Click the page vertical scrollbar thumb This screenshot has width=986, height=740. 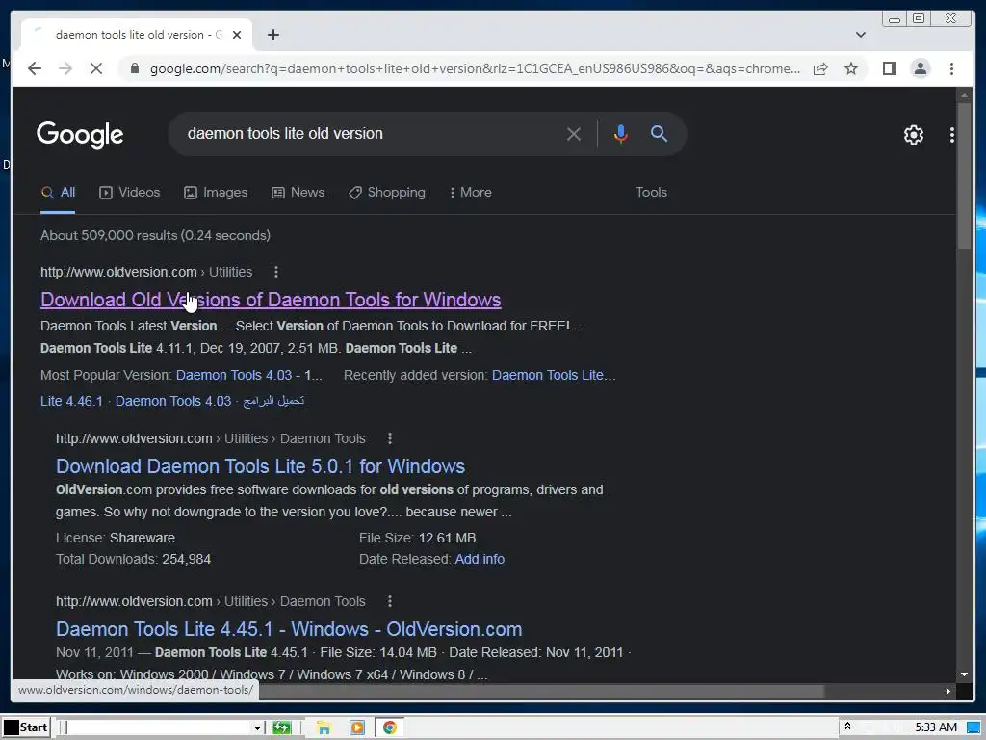point(963,176)
